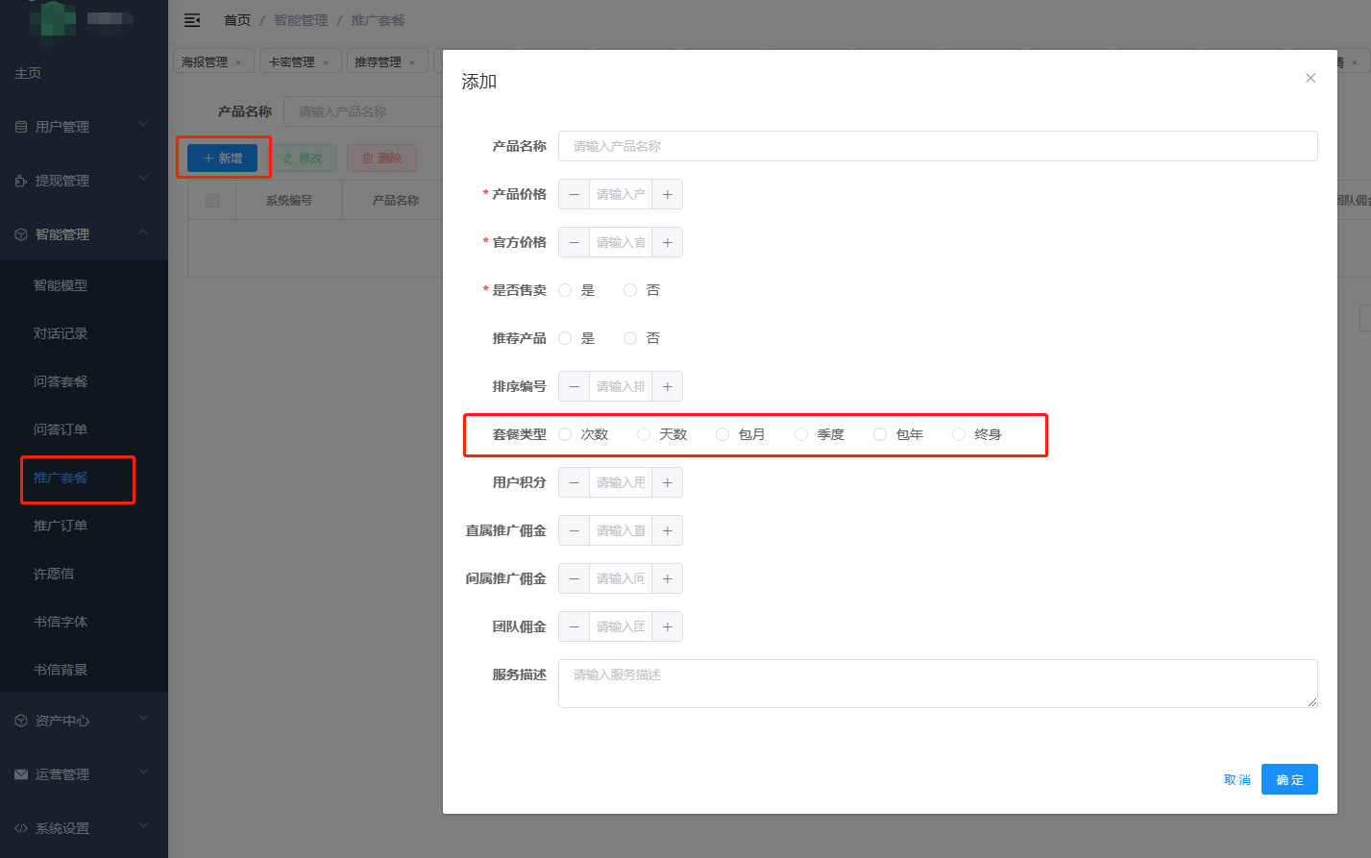Toggle the sidebar collapse hamburger icon
Viewport: 1371px width, 858px height.
(192, 20)
